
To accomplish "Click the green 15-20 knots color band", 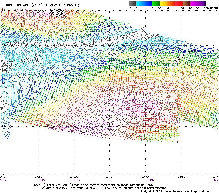I will [x=156, y=4].
